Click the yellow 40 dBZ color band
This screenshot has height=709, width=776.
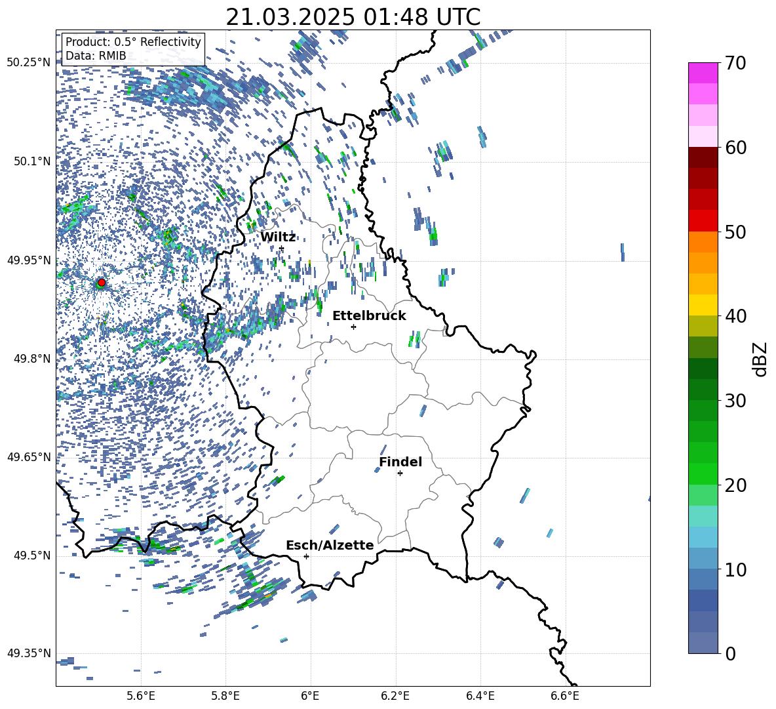[703, 305]
